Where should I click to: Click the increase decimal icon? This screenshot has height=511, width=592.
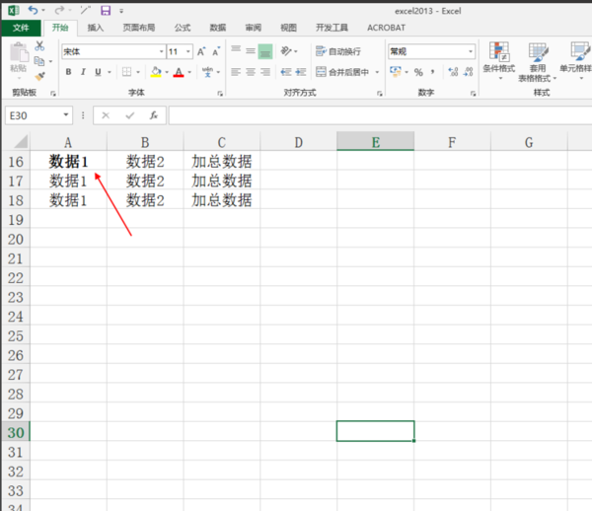[453, 72]
